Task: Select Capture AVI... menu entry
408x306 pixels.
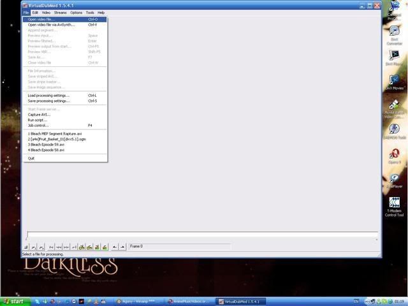Action: click(65, 115)
